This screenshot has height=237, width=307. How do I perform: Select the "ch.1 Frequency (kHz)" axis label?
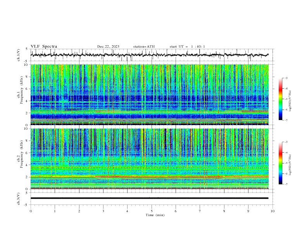20,94
